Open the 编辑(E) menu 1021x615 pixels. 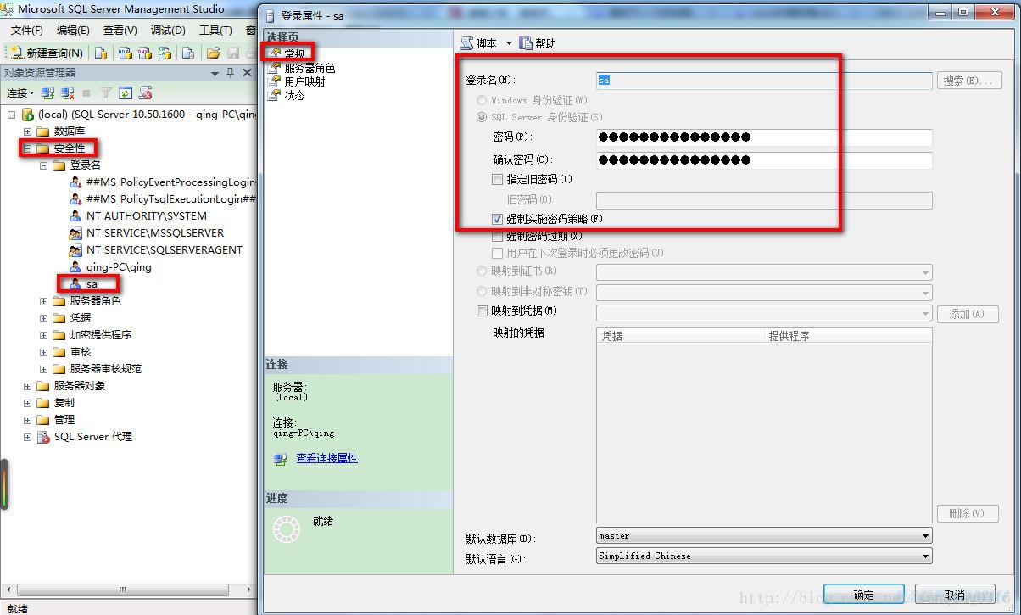pyautogui.click(x=73, y=31)
